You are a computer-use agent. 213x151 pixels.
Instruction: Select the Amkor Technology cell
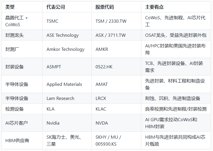pos(67,49)
